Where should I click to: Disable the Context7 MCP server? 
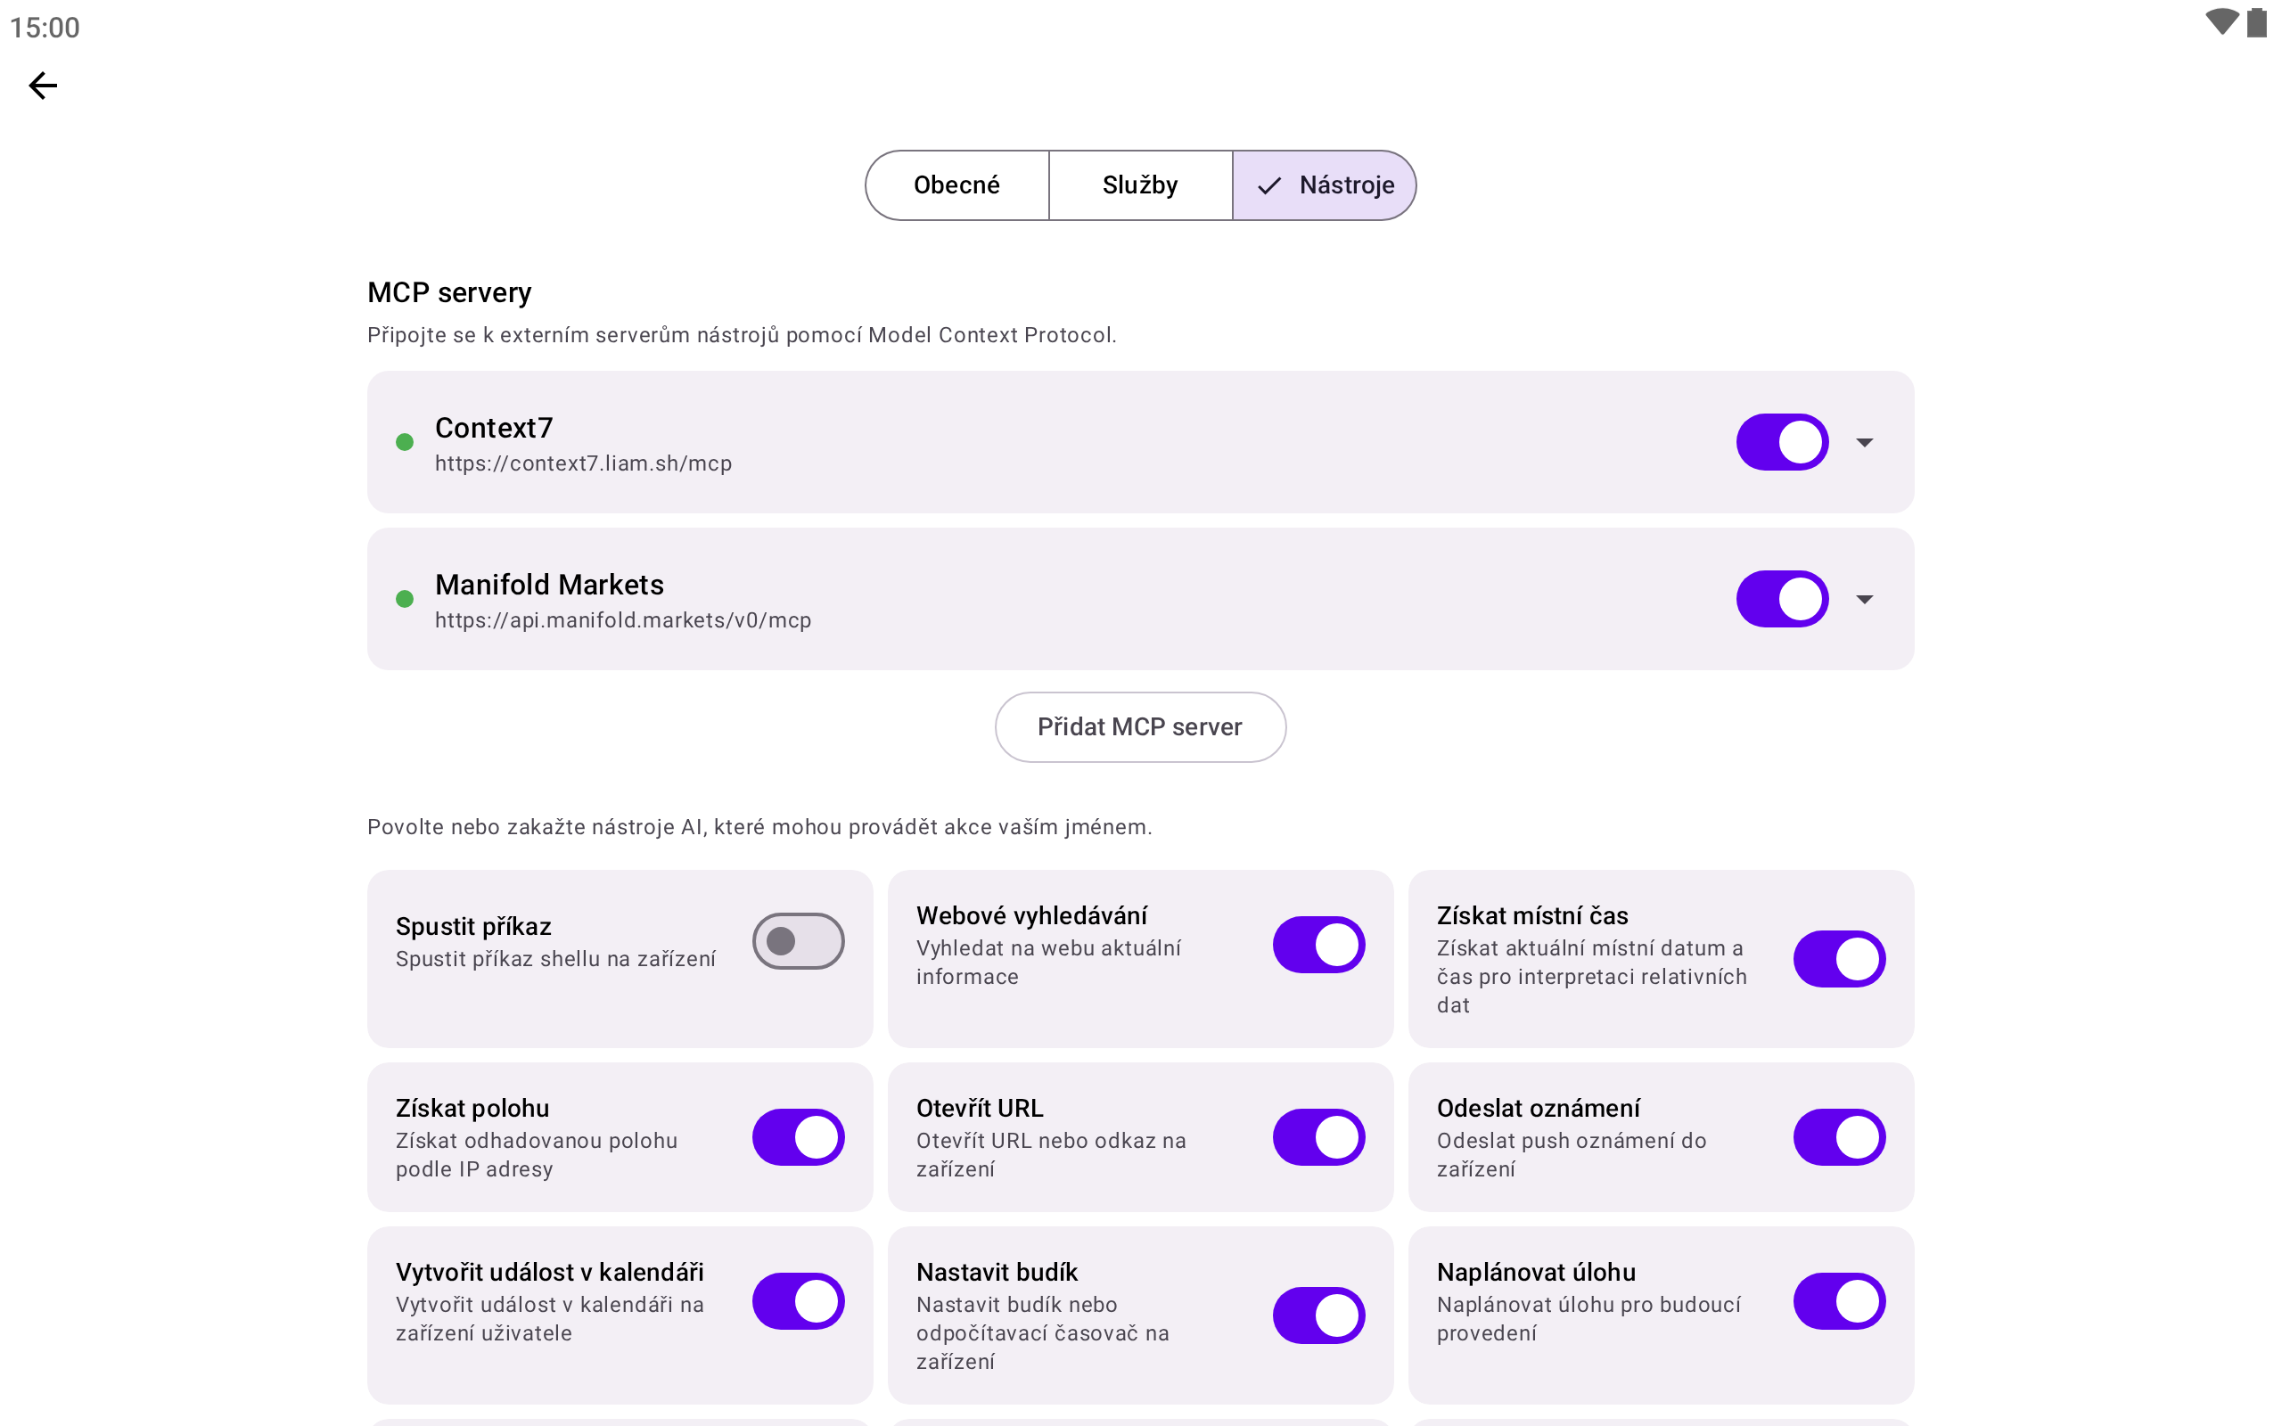(1782, 442)
